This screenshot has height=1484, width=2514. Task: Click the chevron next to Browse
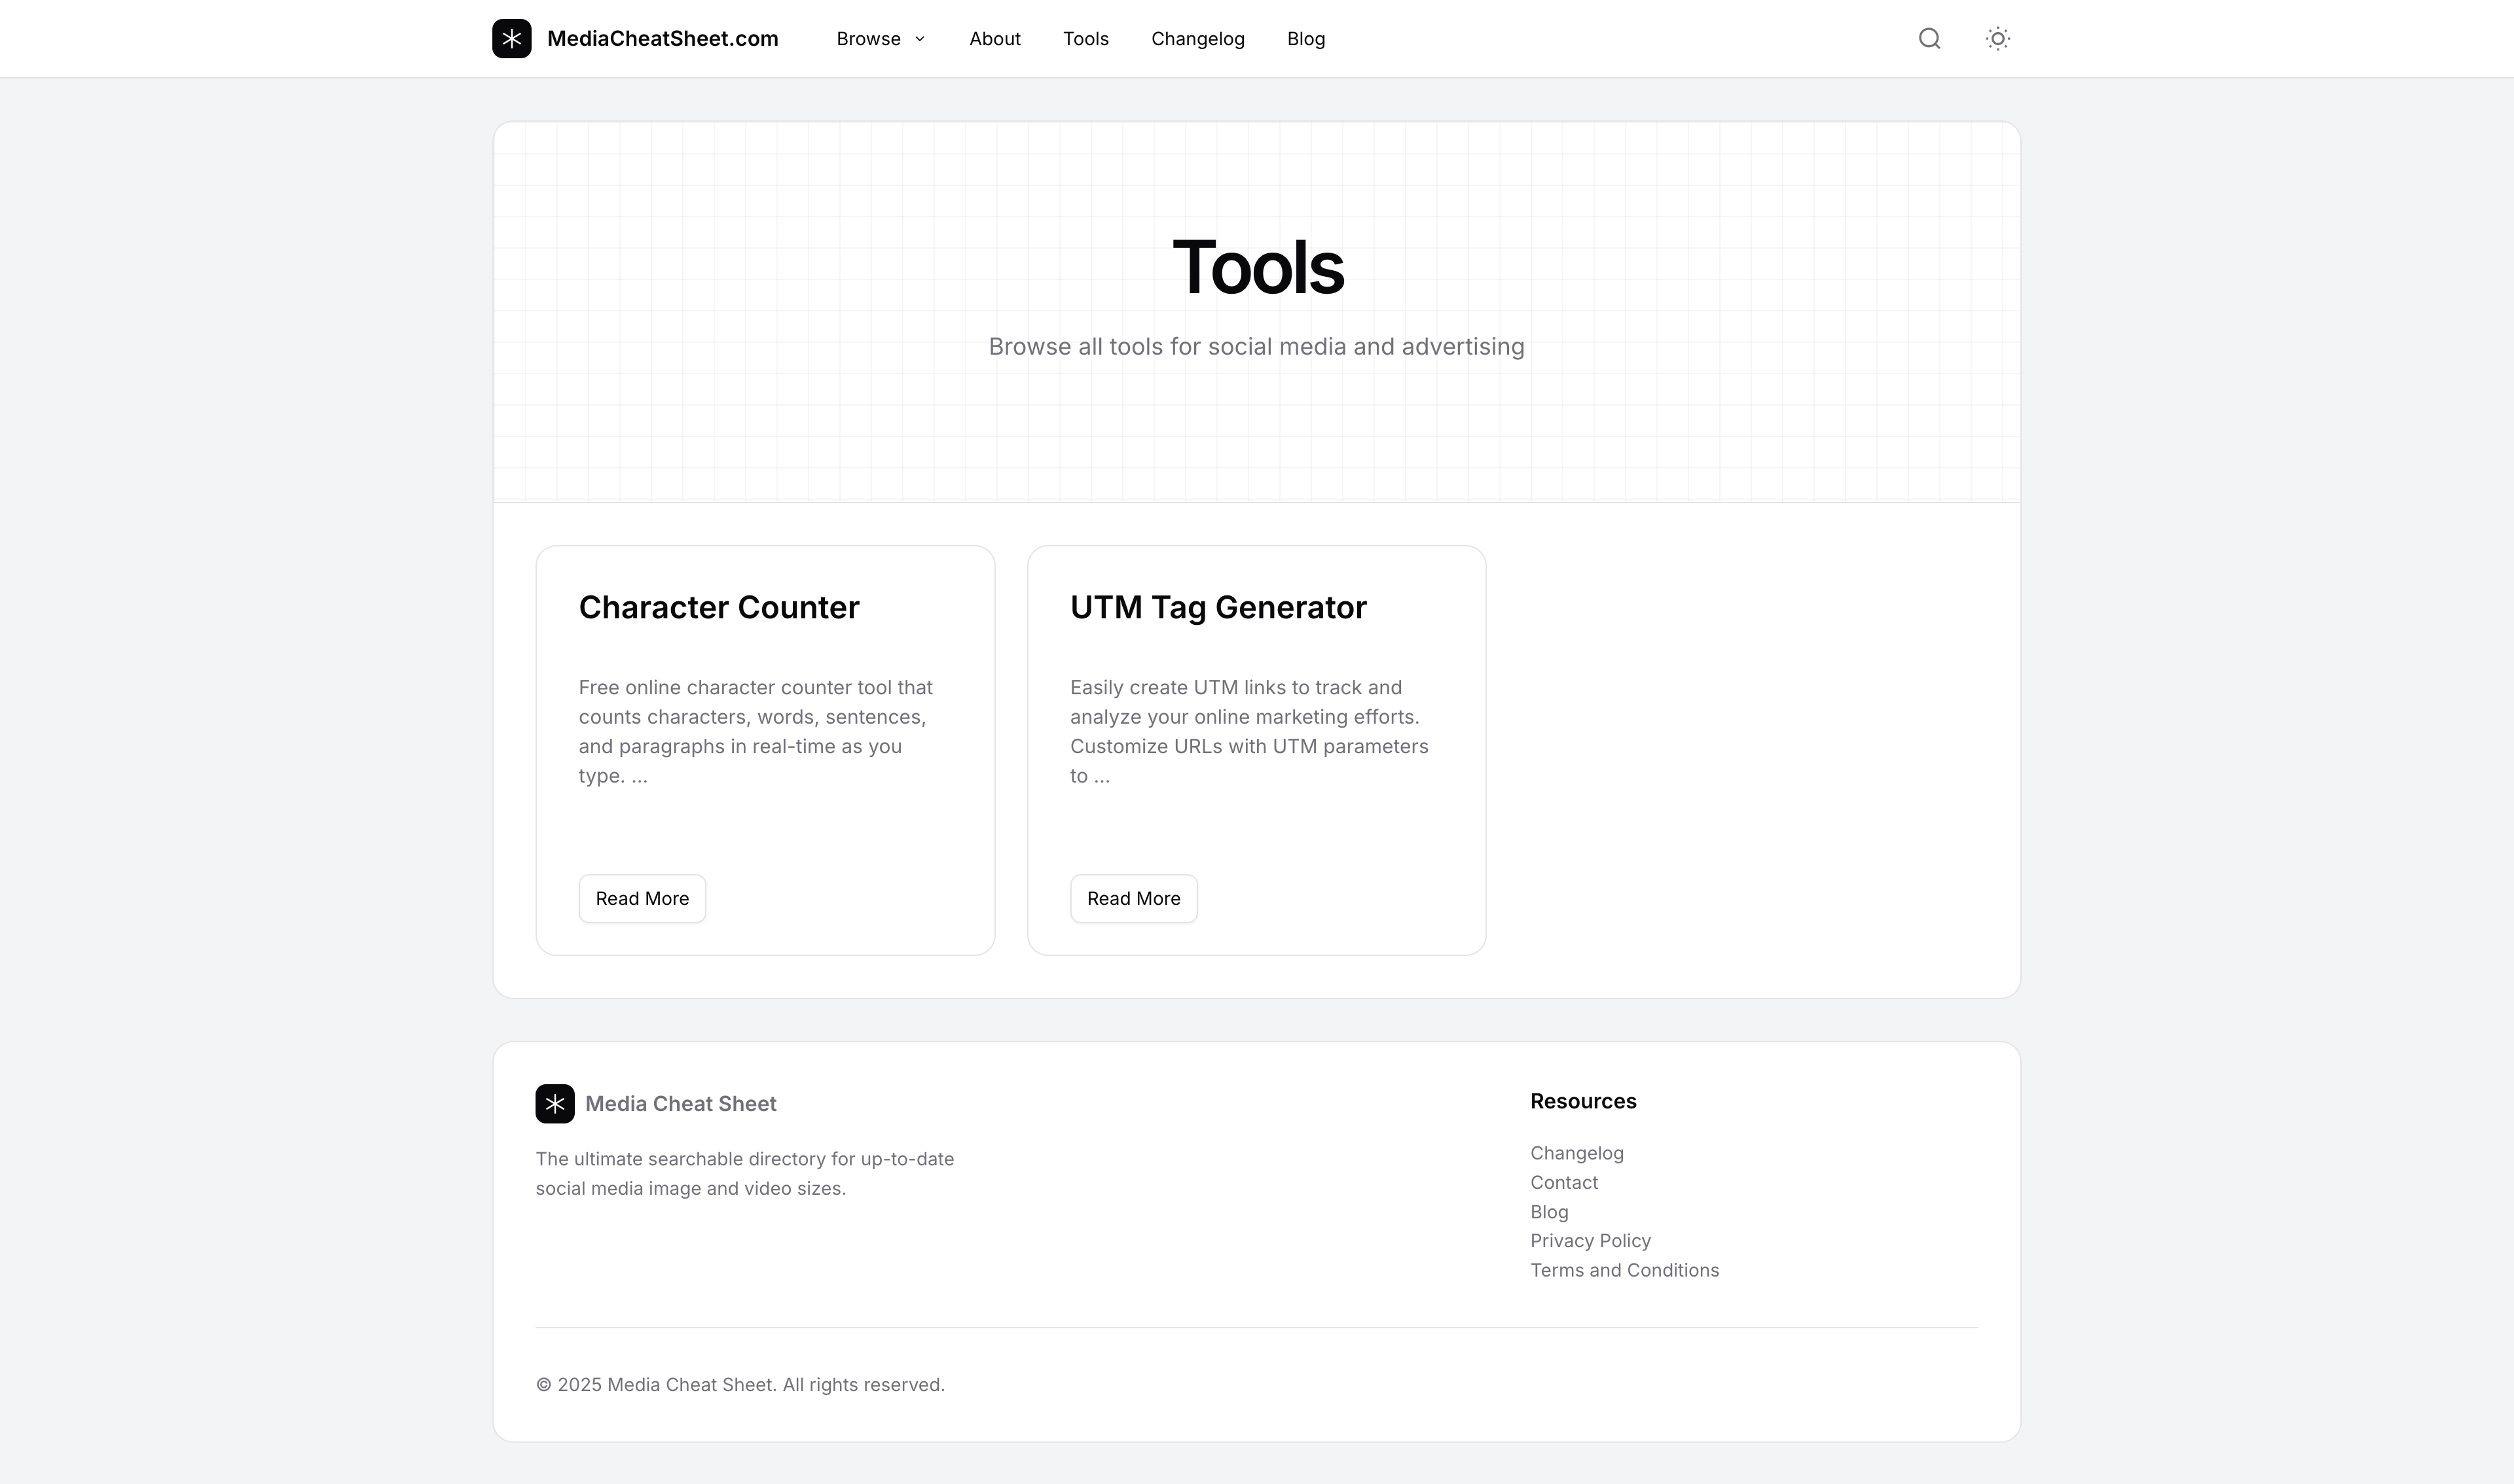920,39
